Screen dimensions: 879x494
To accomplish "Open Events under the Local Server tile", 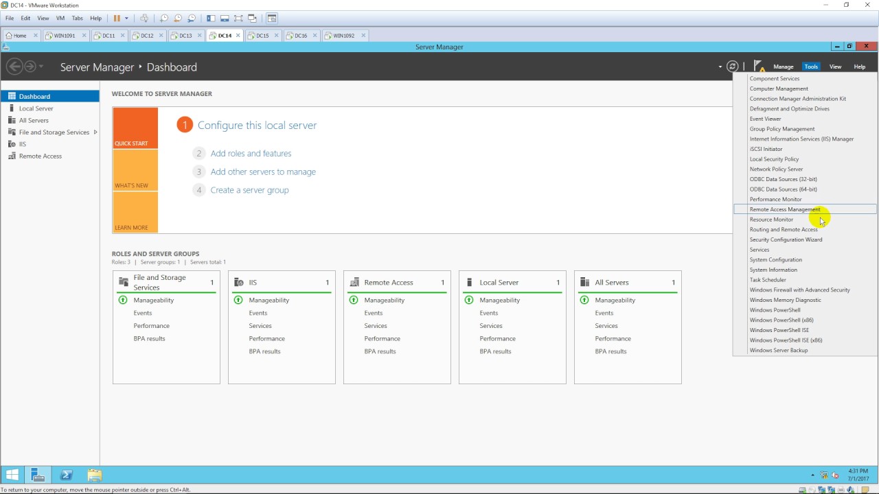I will pos(489,313).
